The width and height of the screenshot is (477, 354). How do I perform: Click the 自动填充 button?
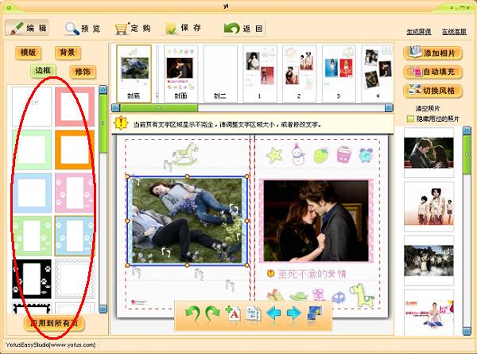pos(433,72)
